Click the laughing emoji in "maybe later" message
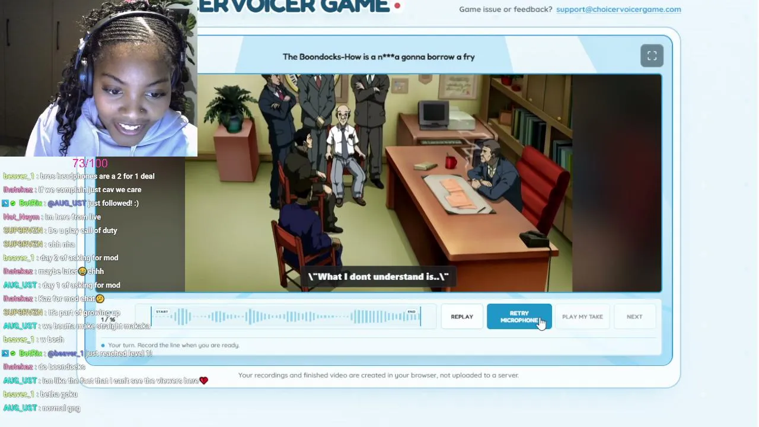759x427 pixels. [82, 272]
